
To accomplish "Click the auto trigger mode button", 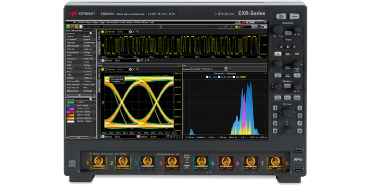I will coord(231,27).
